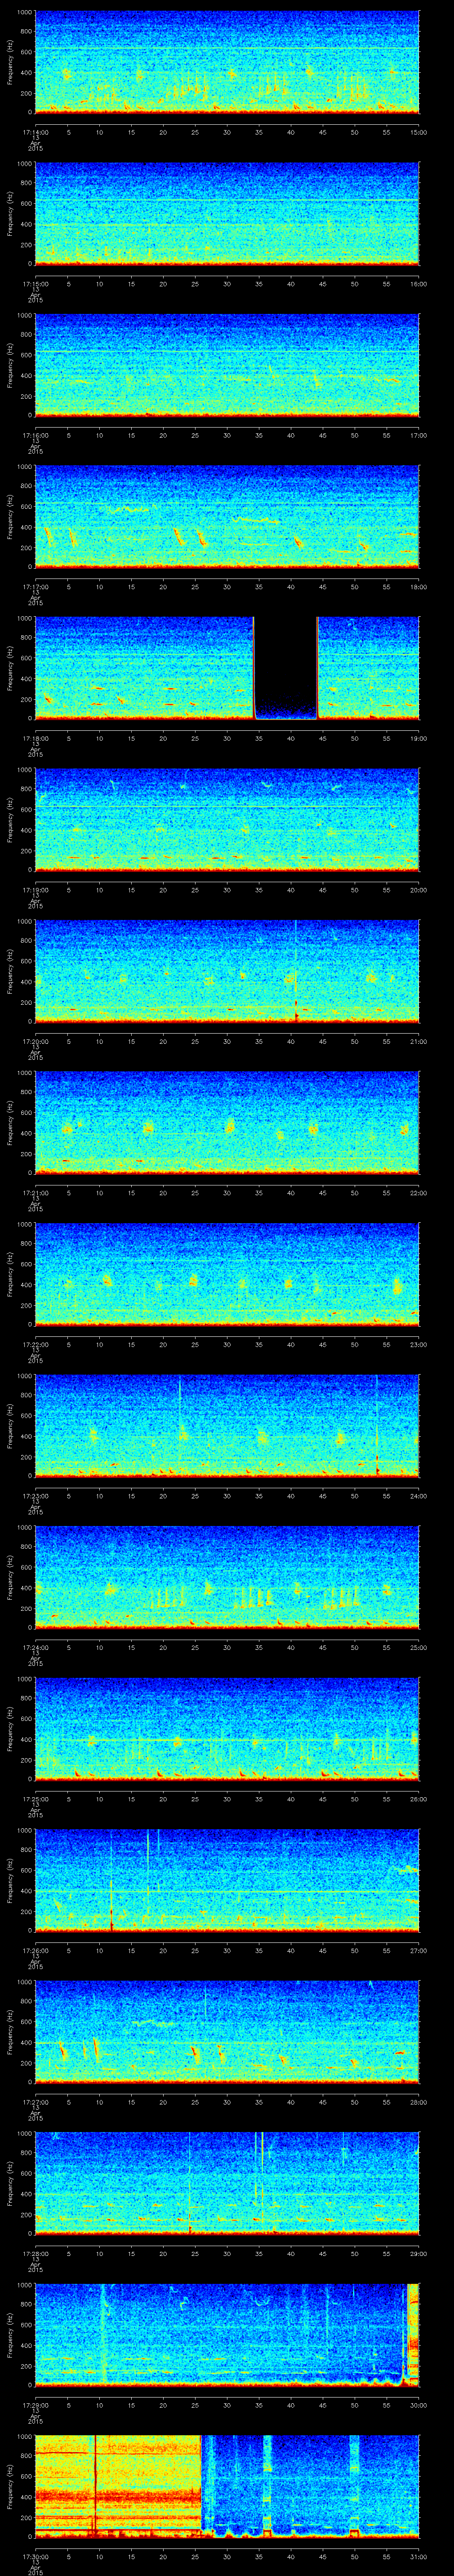Click the 28:00 end time label
This screenshot has height=2576, width=454.
(418, 2101)
